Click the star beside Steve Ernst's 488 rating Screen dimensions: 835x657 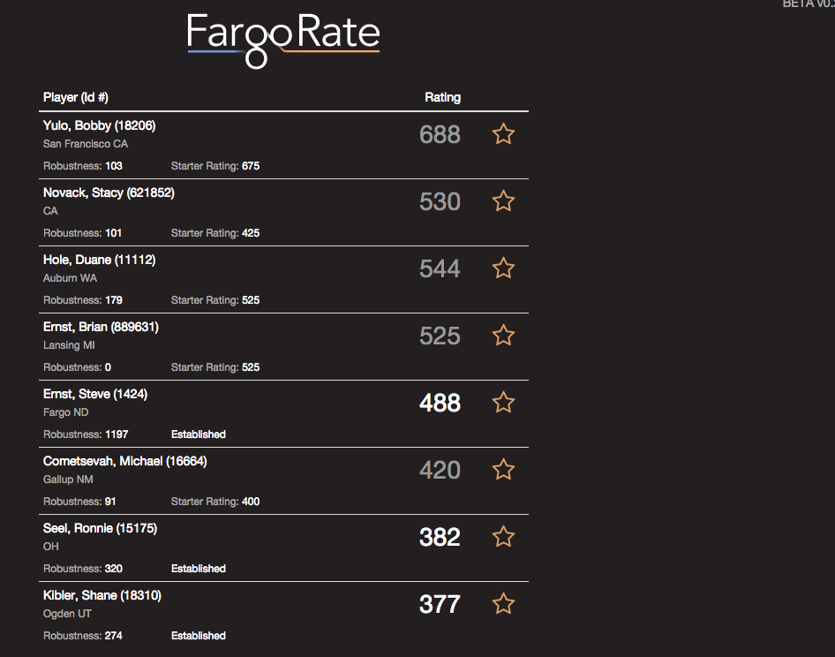[x=503, y=403]
